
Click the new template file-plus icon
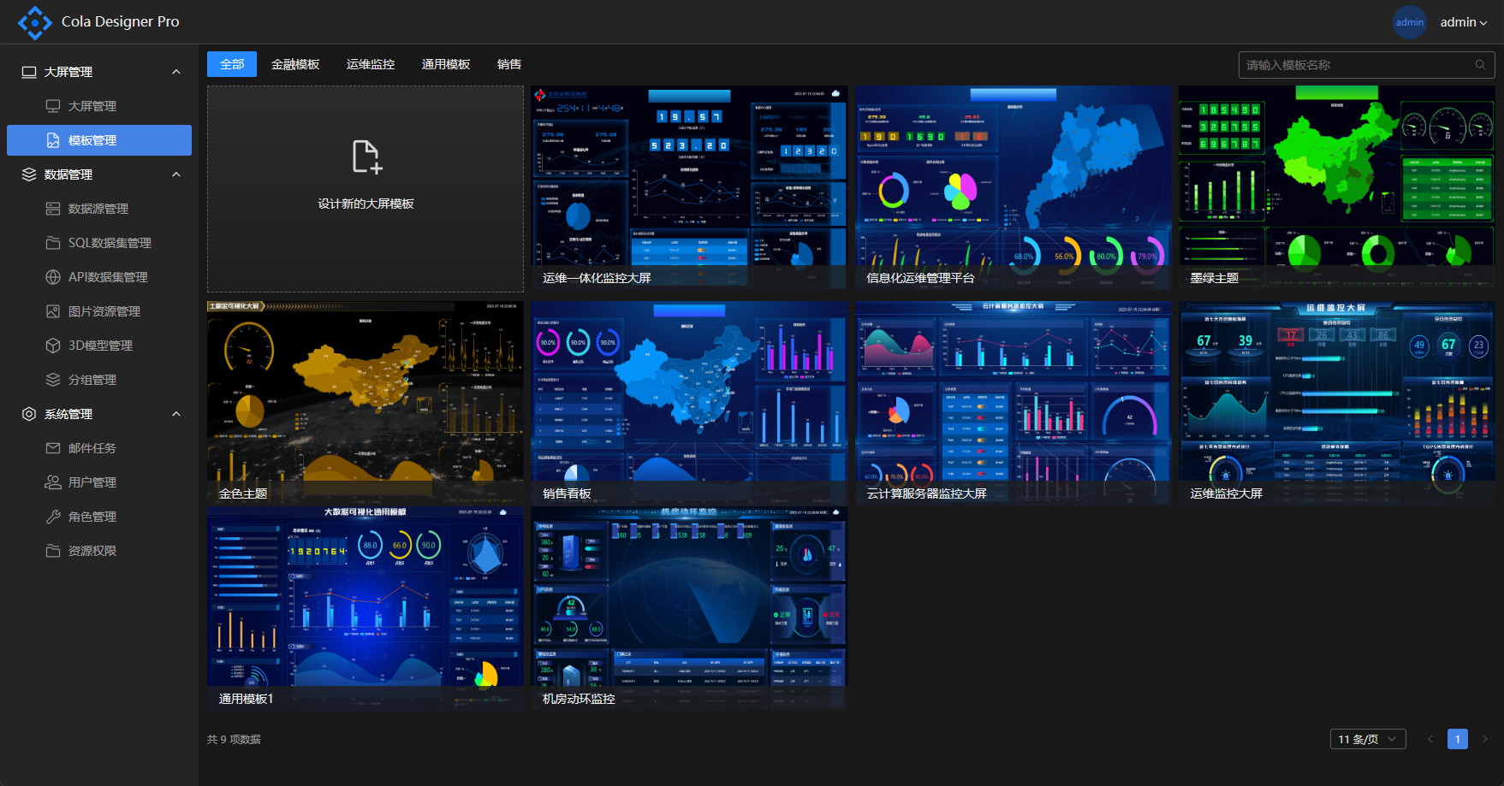tap(366, 157)
